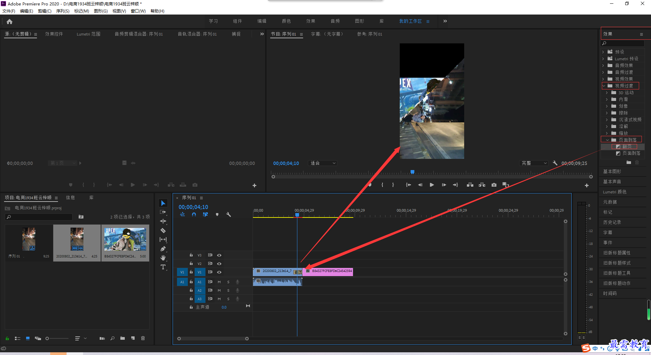Expand the 视频效果 folder
Viewport: 651px width, 355px height.
603,79
